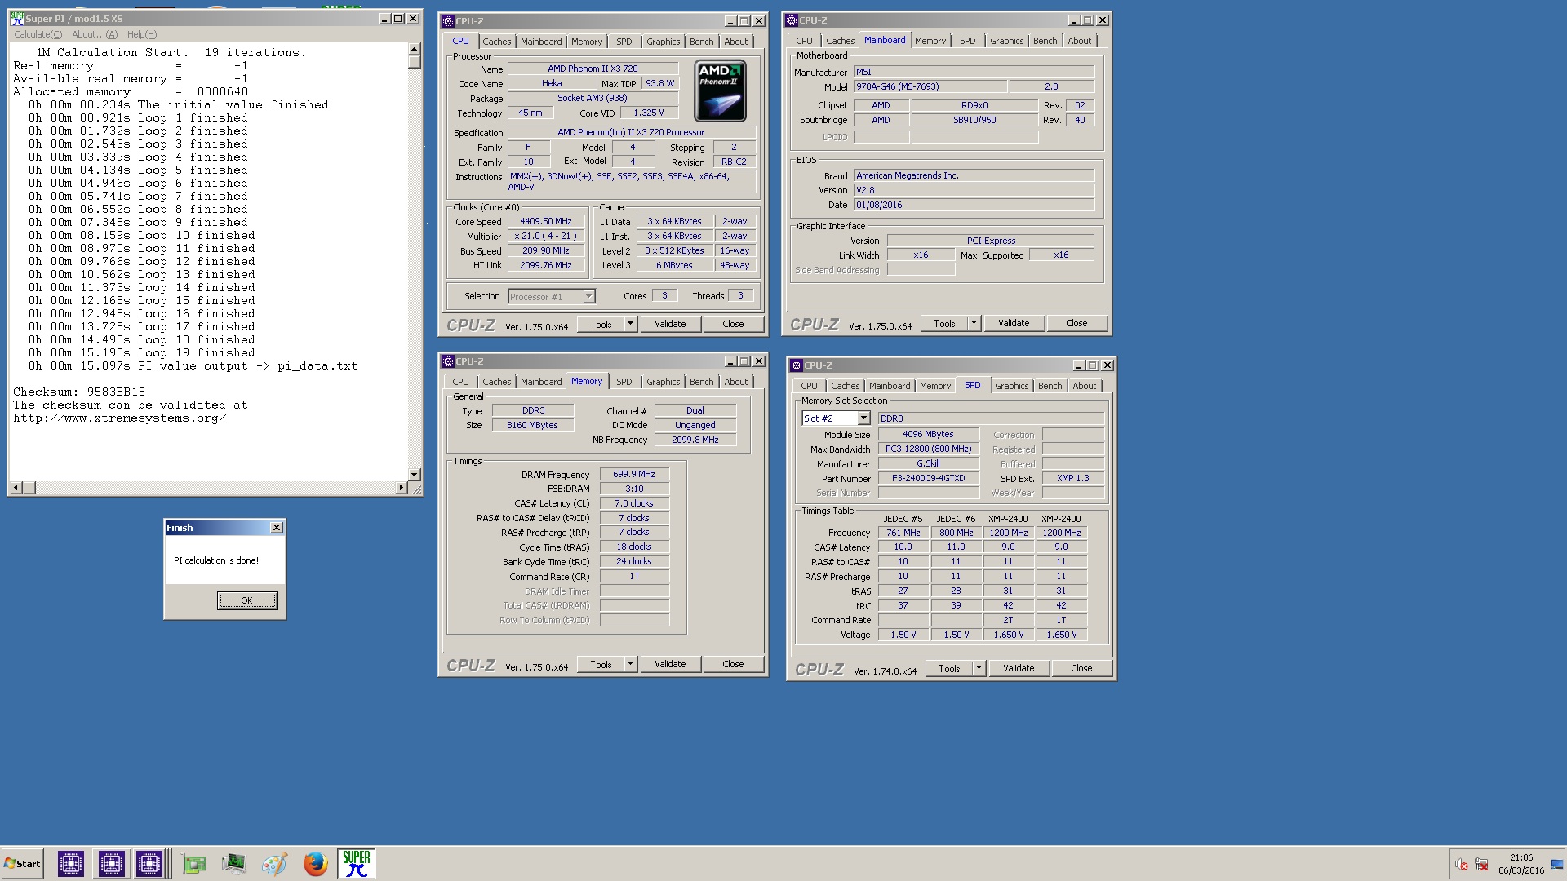The image size is (1567, 881).
Task: Open the Paint palette taskbar icon
Action: pos(274,863)
